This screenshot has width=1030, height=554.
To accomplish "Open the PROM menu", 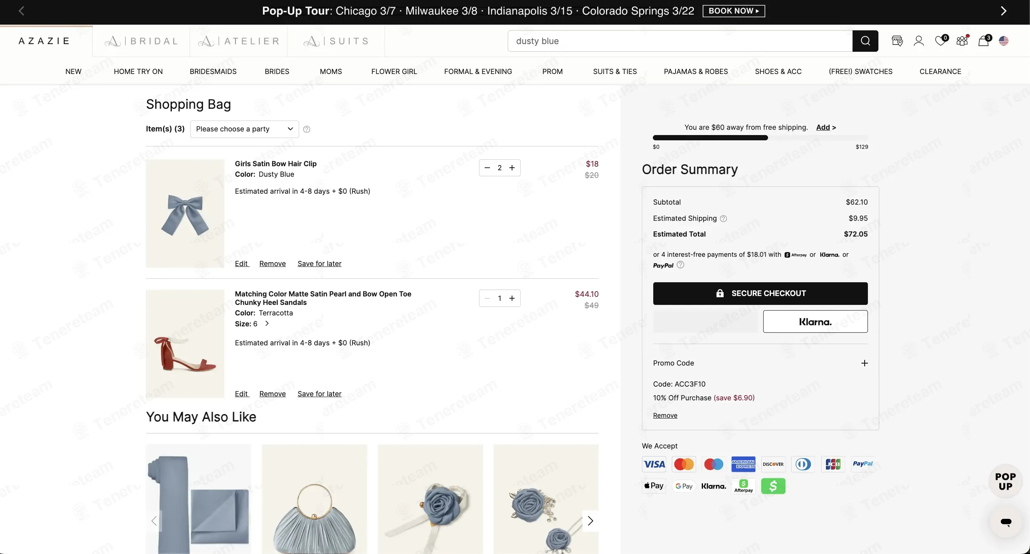I will coord(552,72).
